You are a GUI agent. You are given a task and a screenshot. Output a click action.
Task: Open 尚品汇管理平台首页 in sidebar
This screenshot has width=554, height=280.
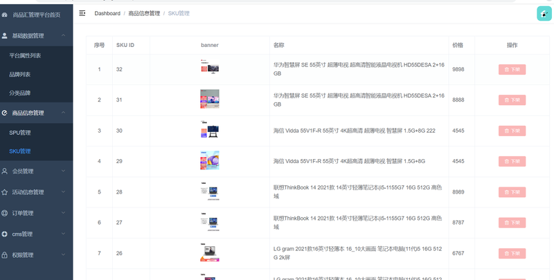point(37,15)
